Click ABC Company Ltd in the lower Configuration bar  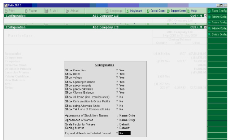point(105,27)
